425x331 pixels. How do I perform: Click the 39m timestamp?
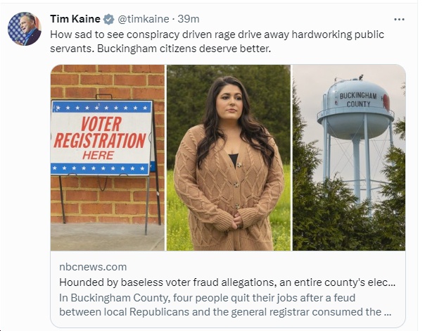pyautogui.click(x=189, y=19)
